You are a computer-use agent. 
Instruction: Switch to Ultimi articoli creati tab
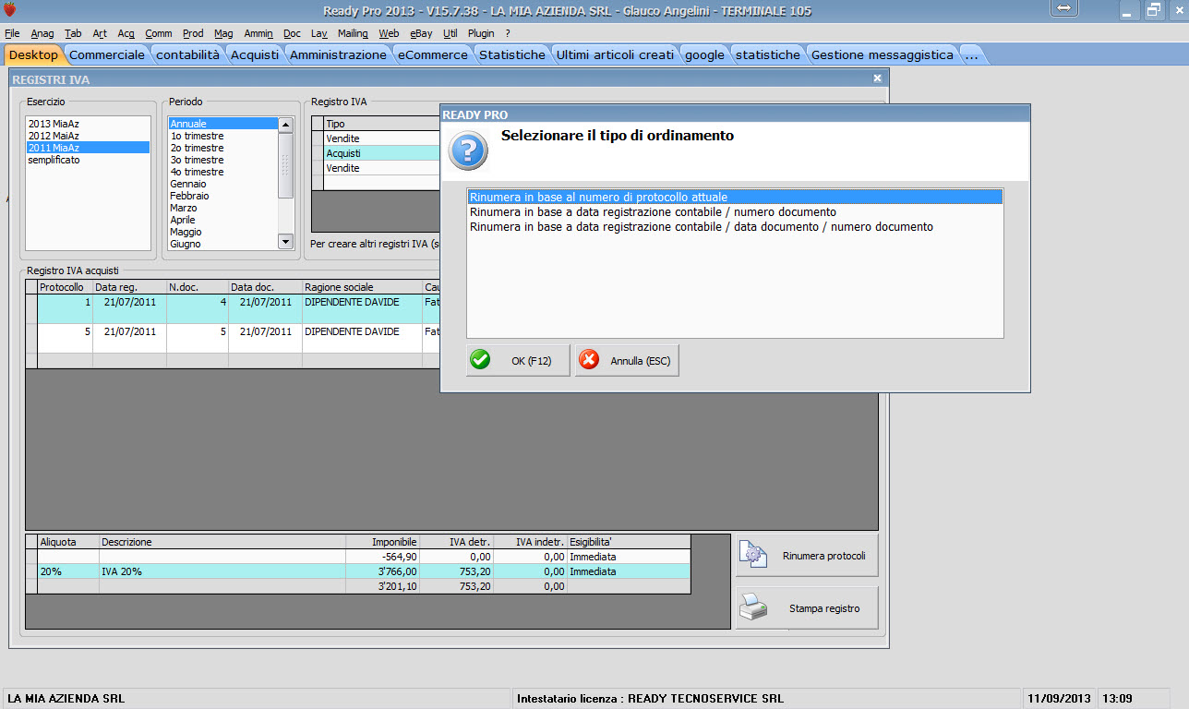[615, 54]
